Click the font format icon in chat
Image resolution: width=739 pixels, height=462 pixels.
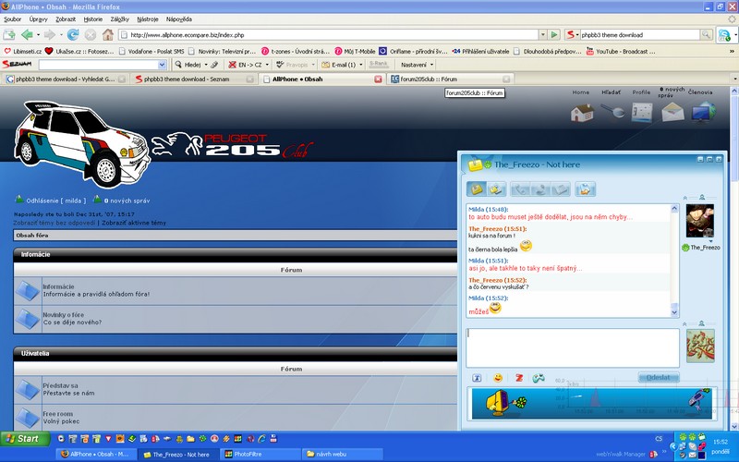(477, 378)
